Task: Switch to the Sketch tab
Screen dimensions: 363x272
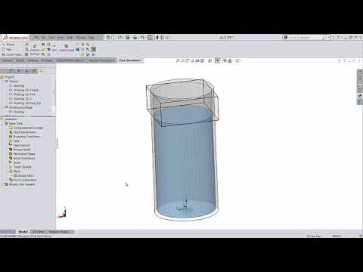Action: (x=20, y=60)
